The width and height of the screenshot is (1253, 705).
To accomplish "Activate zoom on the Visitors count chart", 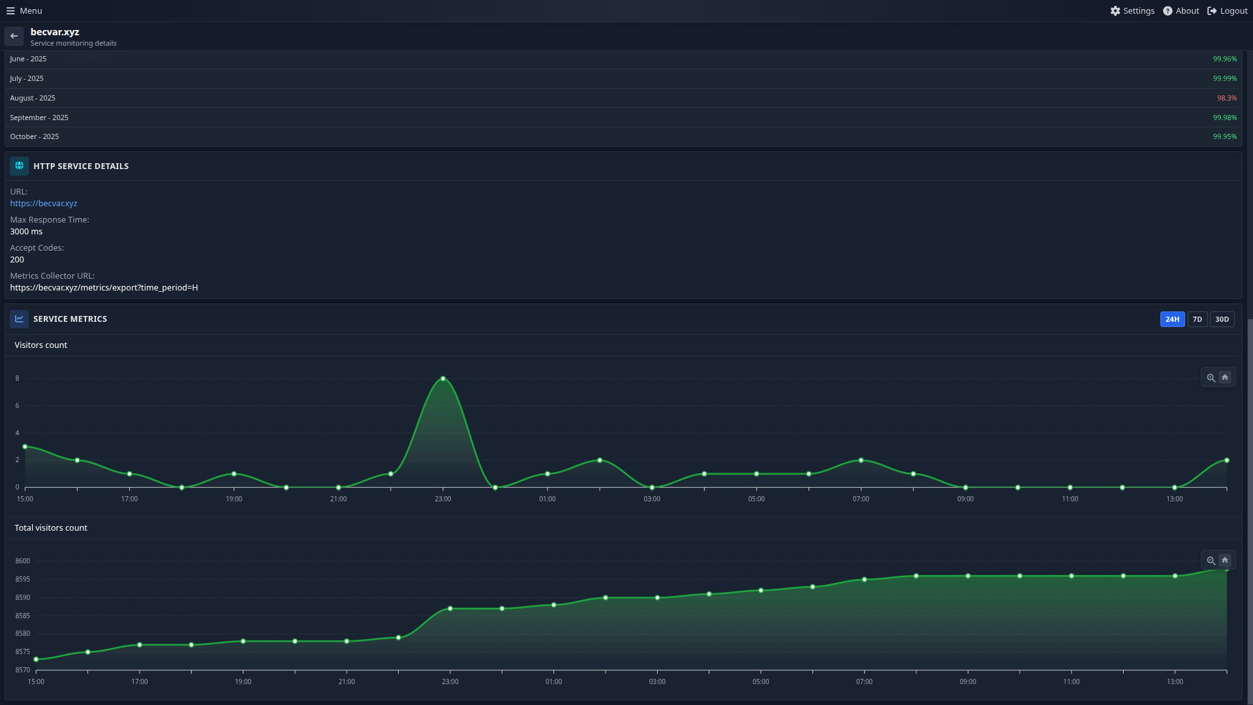I will 1211,377.
